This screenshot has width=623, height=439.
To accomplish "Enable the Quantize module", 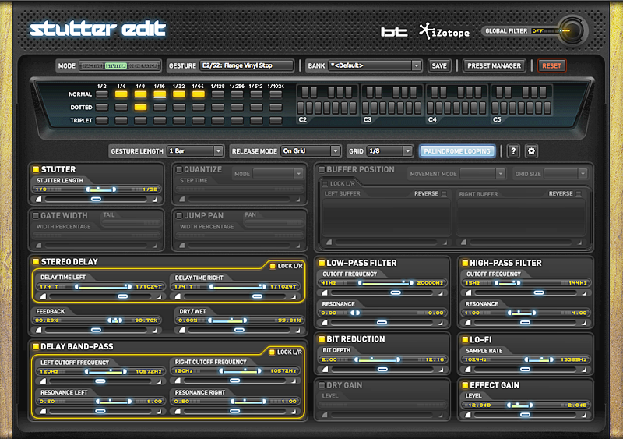I will 179,169.
